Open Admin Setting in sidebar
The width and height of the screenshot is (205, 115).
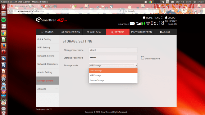click(48, 72)
